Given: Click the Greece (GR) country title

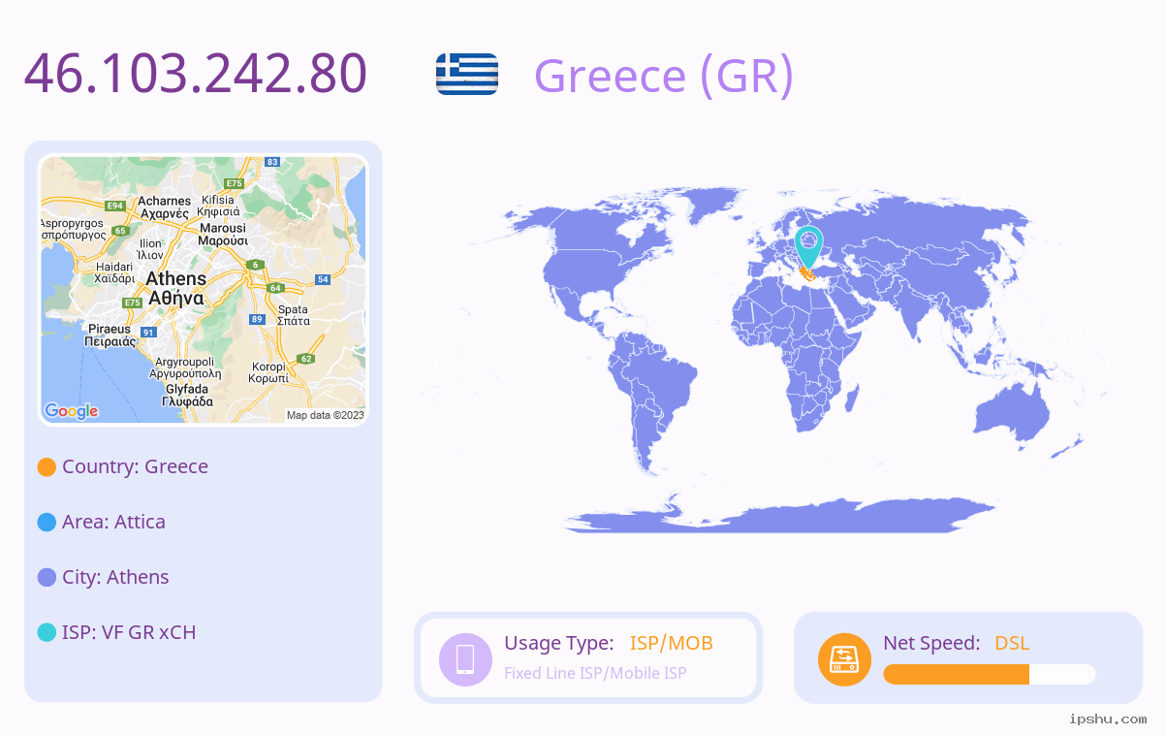Looking at the screenshot, I should coord(664,75).
